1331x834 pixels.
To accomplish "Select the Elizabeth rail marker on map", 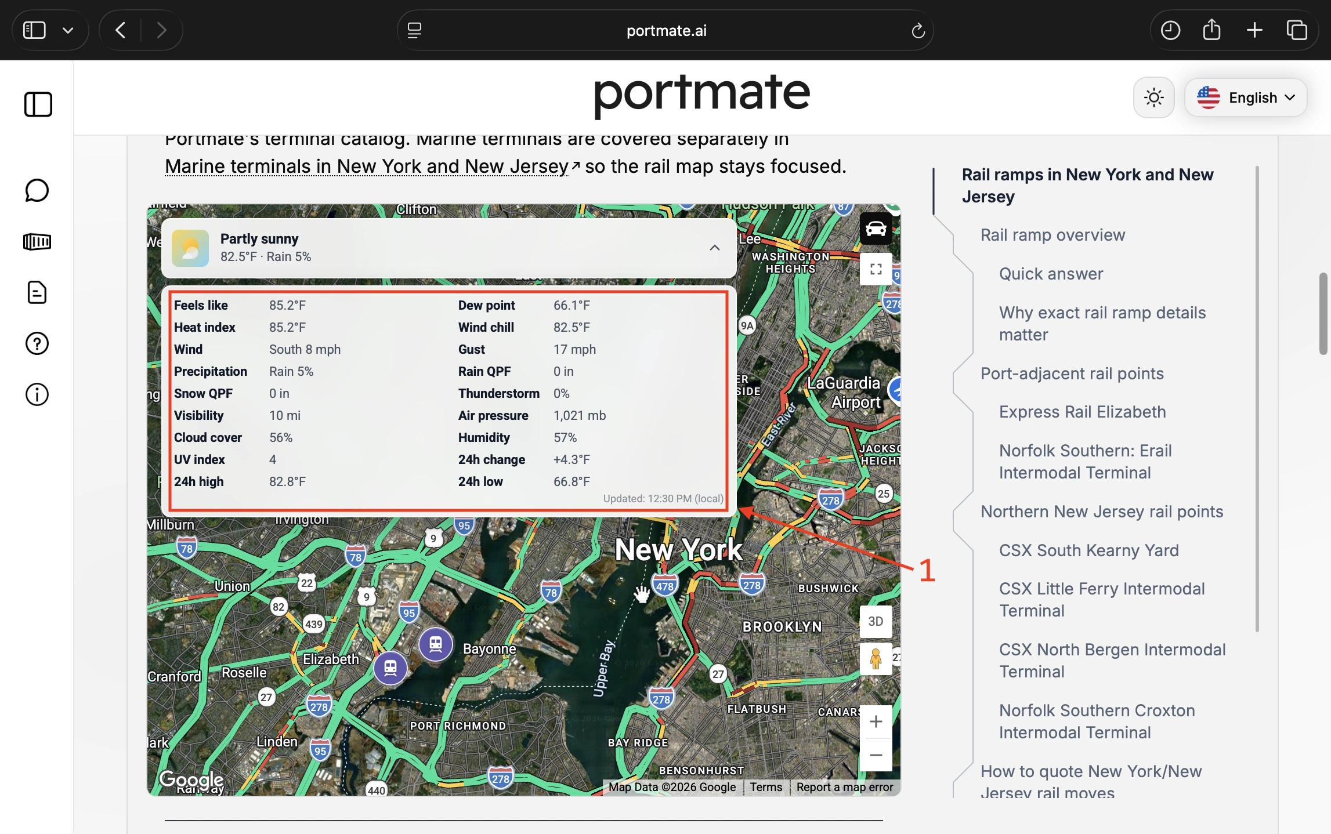I will [390, 668].
